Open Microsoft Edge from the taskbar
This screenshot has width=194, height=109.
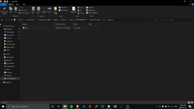[x=84, y=106]
